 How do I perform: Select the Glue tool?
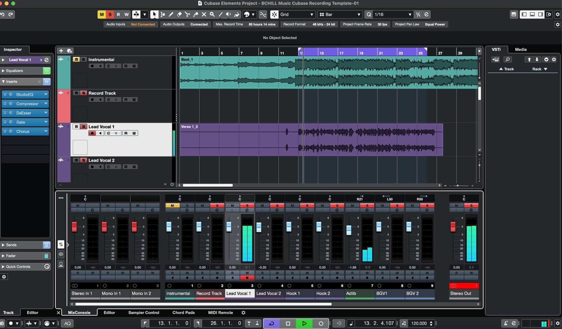click(196, 14)
